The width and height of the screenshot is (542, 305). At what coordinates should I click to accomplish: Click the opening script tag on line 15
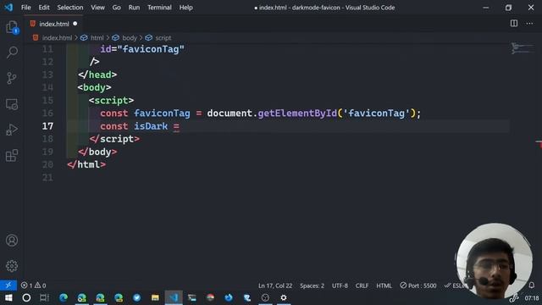coord(111,101)
